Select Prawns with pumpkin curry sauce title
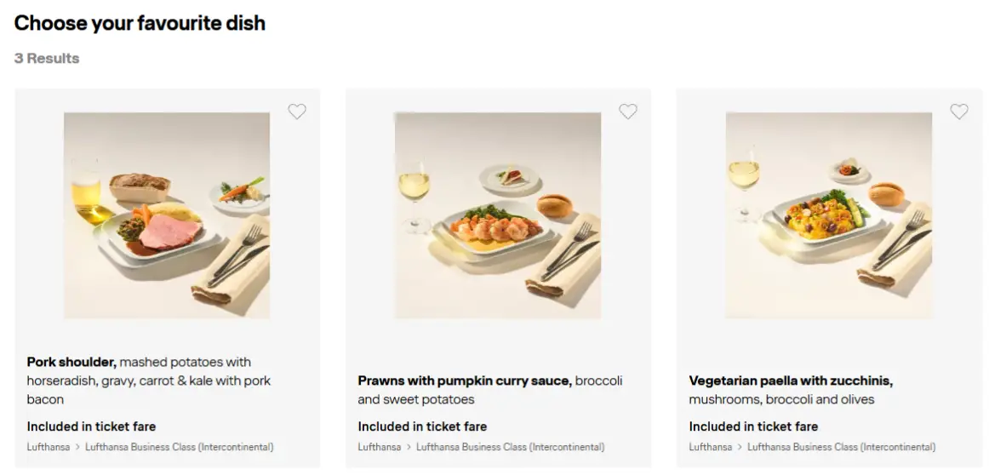This screenshot has width=989, height=475. pyautogui.click(x=464, y=381)
